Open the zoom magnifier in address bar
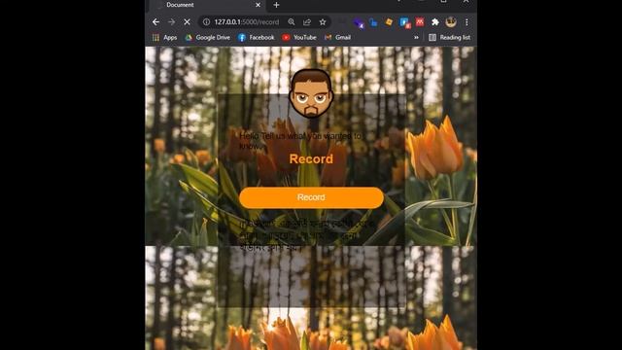 tap(292, 21)
